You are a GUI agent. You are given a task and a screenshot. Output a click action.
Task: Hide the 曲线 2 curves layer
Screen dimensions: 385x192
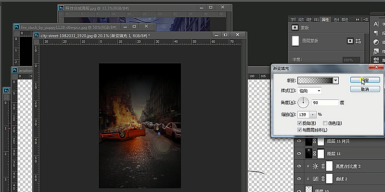[299, 179]
